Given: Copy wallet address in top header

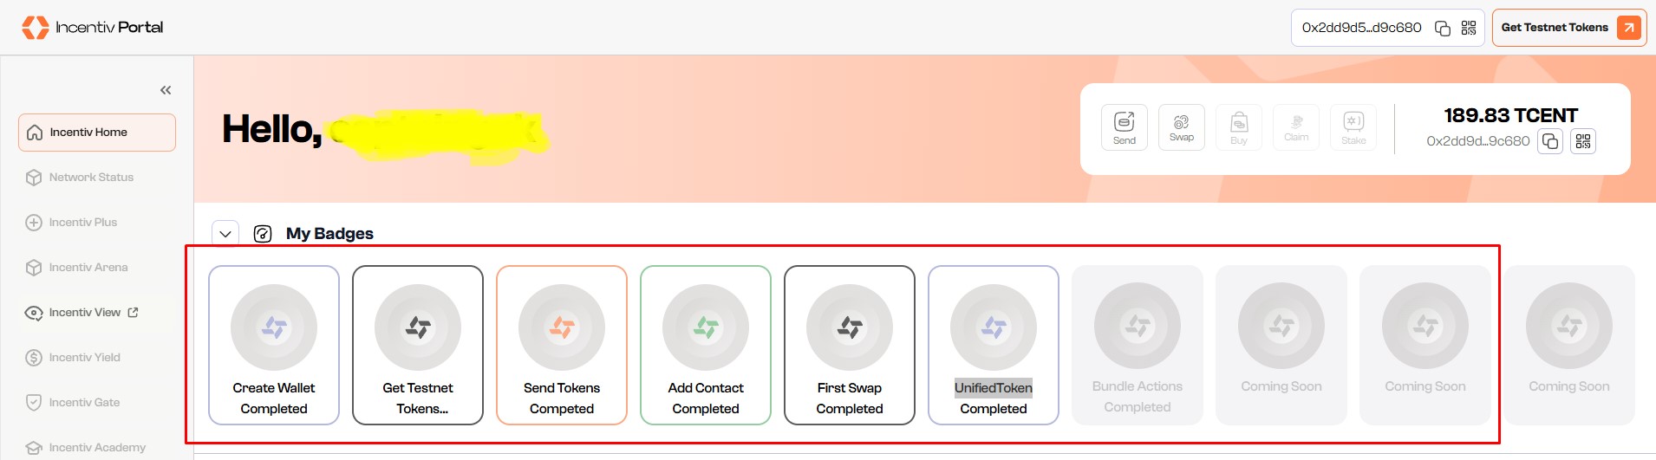Looking at the screenshot, I should 1443,28.
